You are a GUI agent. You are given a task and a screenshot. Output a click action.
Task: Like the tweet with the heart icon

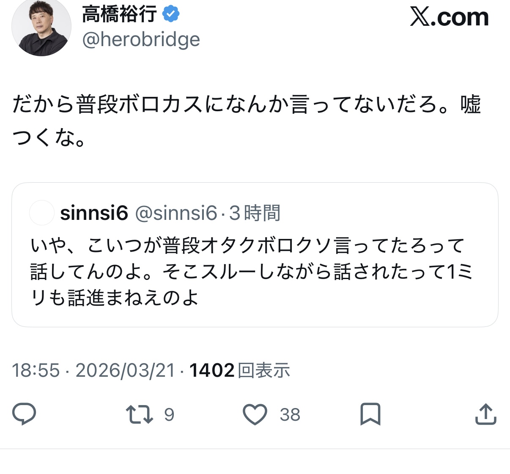pyautogui.click(x=255, y=414)
